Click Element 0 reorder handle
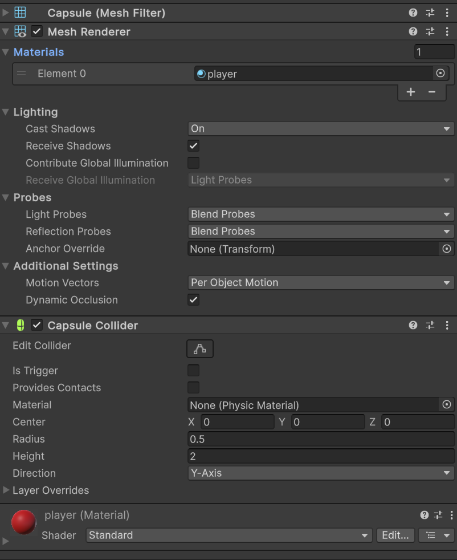457x560 pixels. pyautogui.click(x=22, y=73)
